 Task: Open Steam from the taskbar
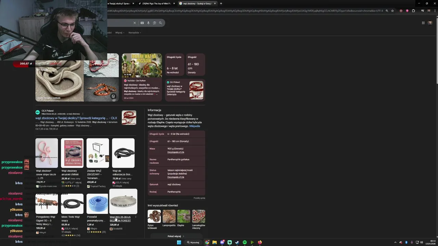tap(237, 242)
